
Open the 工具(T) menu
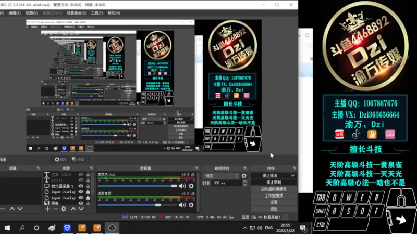(x=97, y=13)
